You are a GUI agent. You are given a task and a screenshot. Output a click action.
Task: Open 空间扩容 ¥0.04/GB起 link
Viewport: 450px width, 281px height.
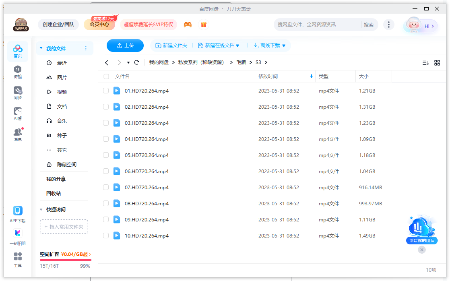(66, 254)
